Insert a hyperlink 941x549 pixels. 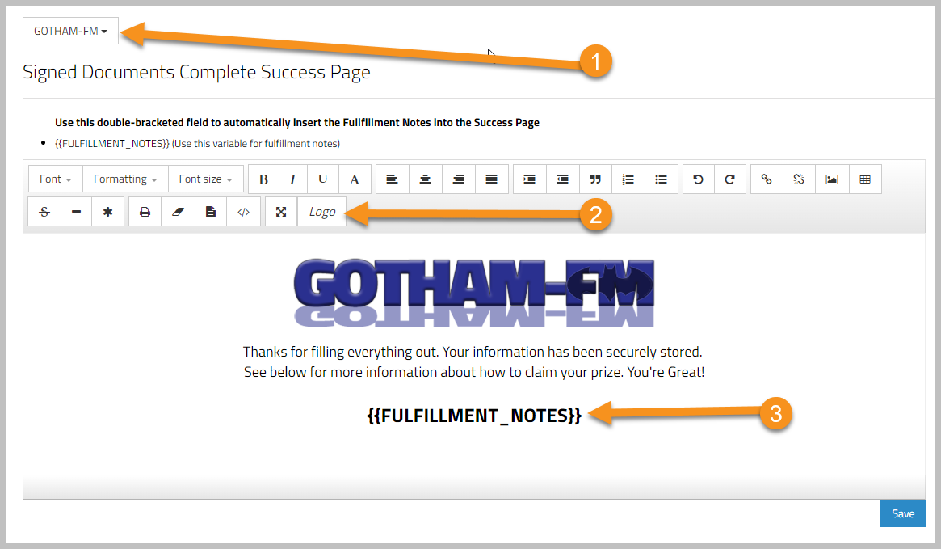pyautogui.click(x=767, y=179)
